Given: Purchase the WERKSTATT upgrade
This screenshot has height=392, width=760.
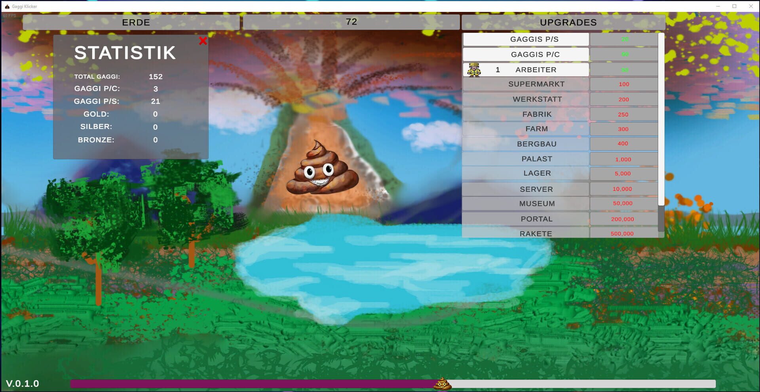Looking at the screenshot, I should pos(525,99).
